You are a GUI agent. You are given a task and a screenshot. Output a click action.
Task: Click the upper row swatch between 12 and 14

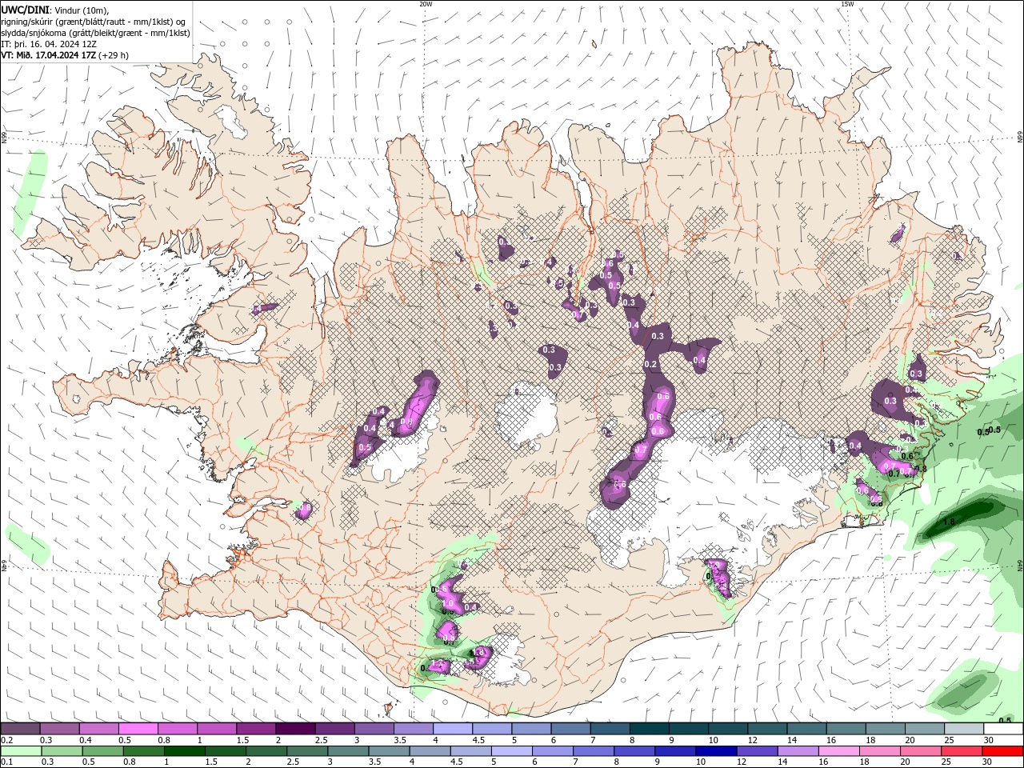[x=768, y=729]
